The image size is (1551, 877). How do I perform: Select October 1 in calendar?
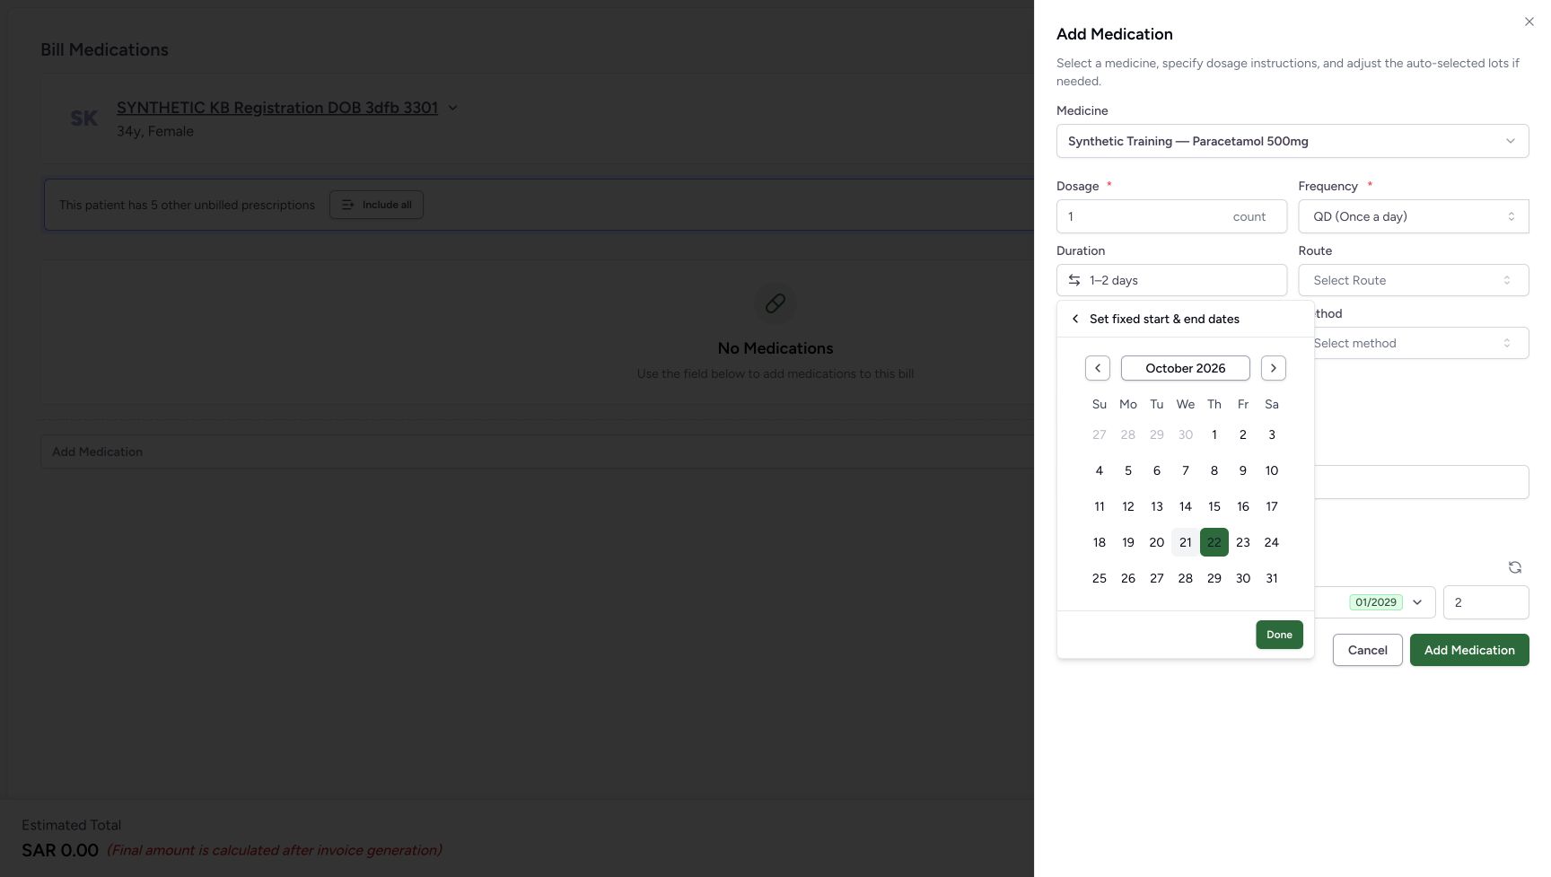click(1214, 434)
